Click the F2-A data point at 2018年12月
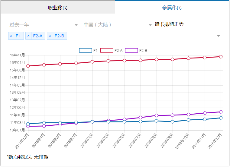 (221, 57)
